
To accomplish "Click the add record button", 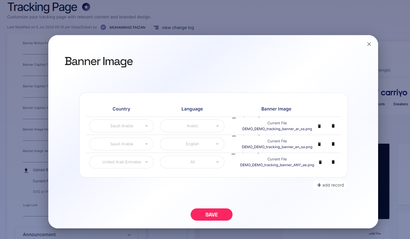I will [330, 185].
